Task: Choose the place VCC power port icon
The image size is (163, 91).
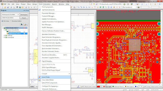Action: 95,7
